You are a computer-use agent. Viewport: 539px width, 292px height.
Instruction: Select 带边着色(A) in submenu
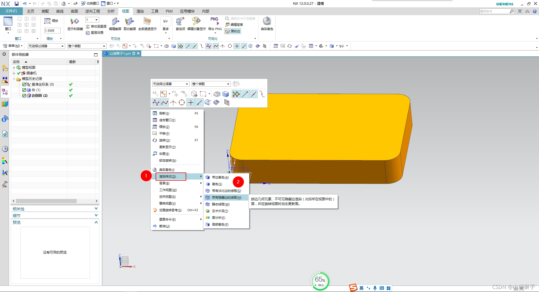[x=226, y=177]
